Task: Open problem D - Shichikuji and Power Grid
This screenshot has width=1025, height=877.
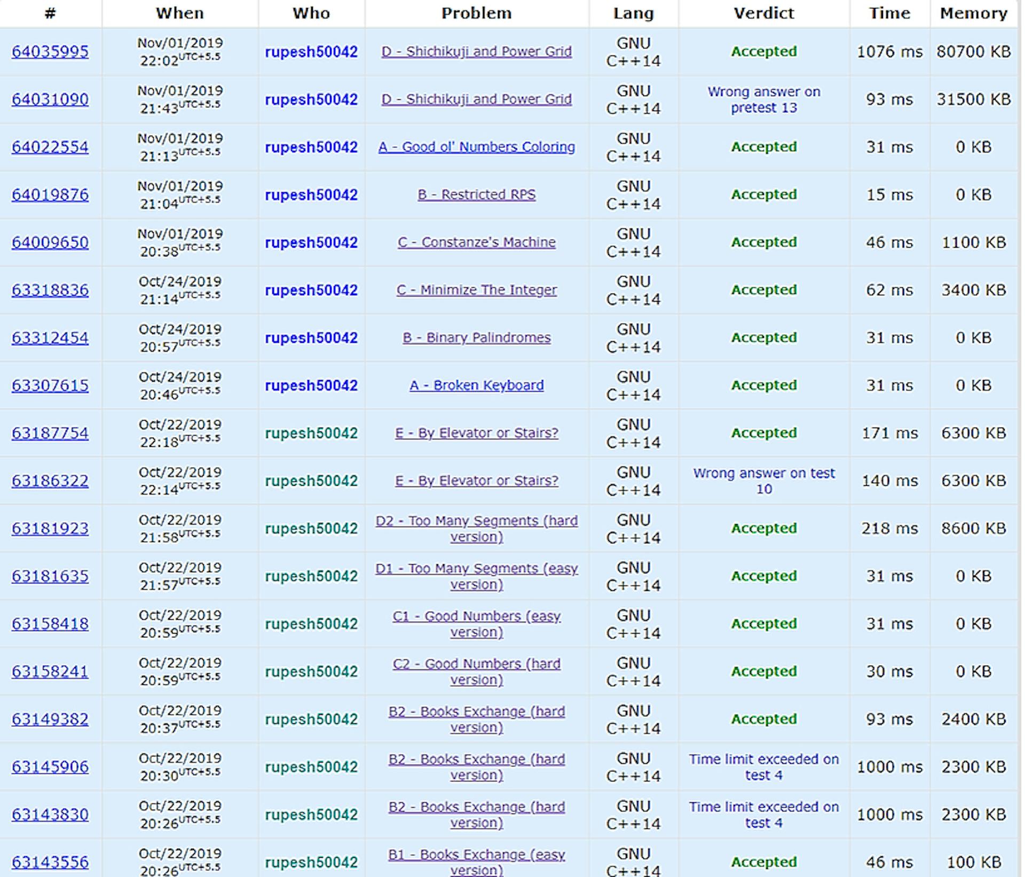Action: 477,52
